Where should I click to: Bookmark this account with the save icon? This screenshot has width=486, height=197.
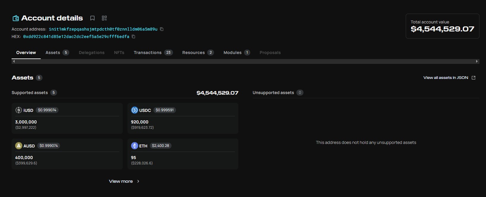pos(92,18)
